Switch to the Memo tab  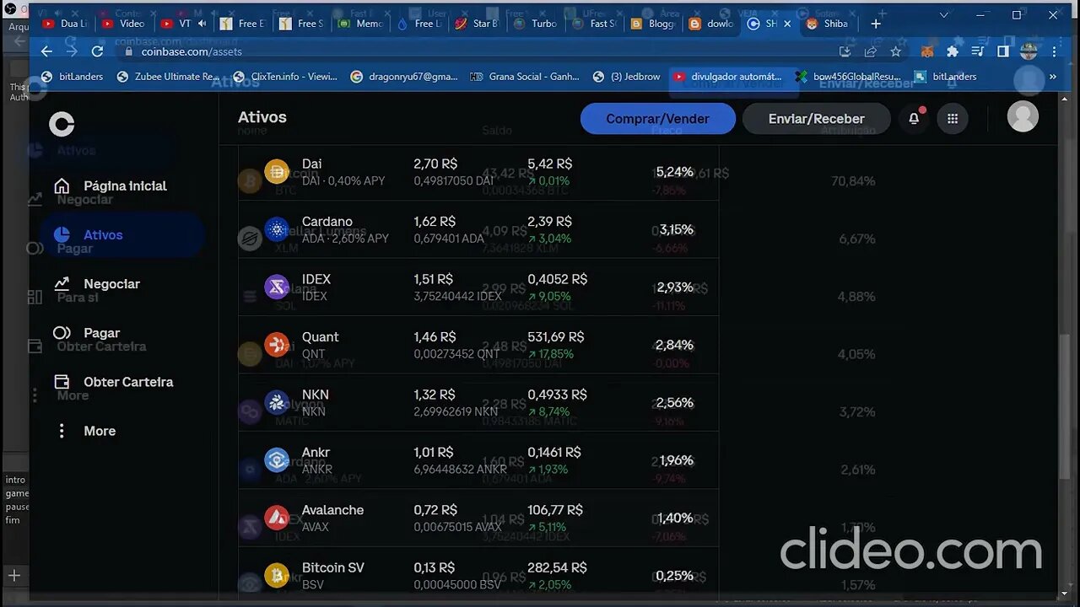(x=361, y=24)
